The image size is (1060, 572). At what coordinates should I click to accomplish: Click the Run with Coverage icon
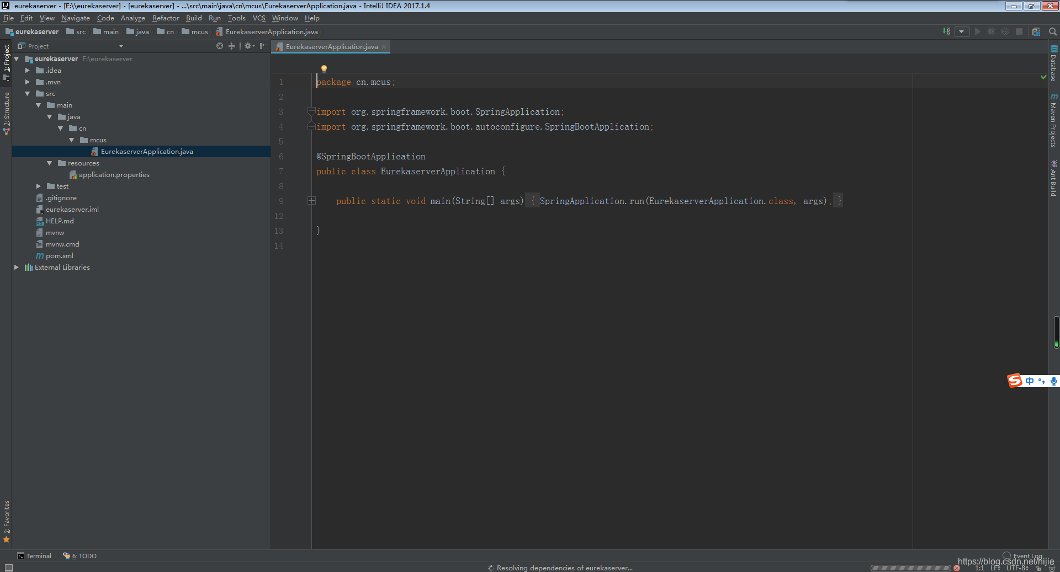click(1005, 31)
